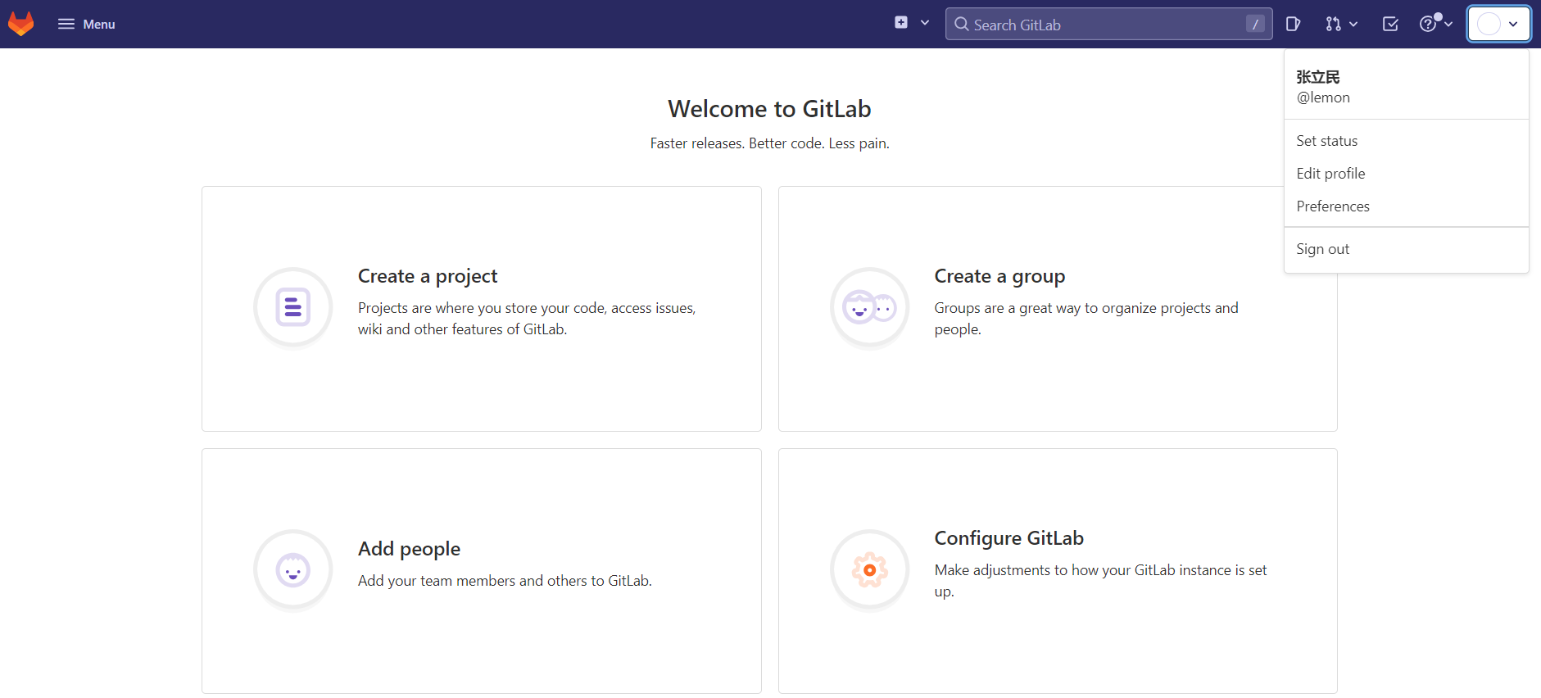Select Set status in user menu
This screenshot has height=698, width=1541.
click(1407, 141)
